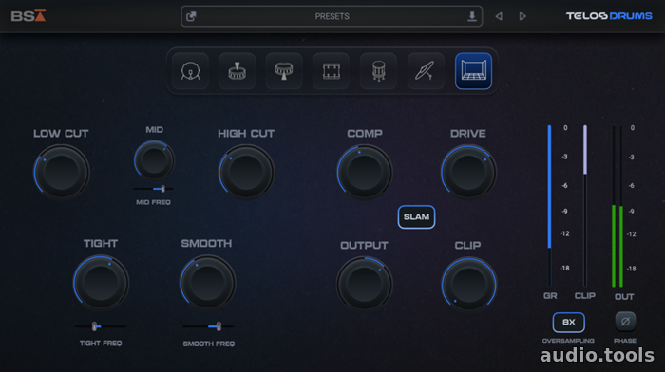The image size is (665, 372).
Task: Click the Telos Drums logo
Action: coord(609,16)
